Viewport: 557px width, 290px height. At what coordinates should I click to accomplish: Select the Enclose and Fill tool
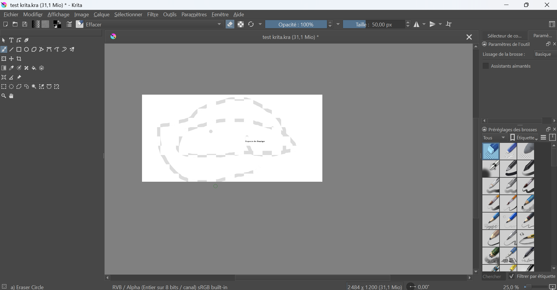point(42,68)
